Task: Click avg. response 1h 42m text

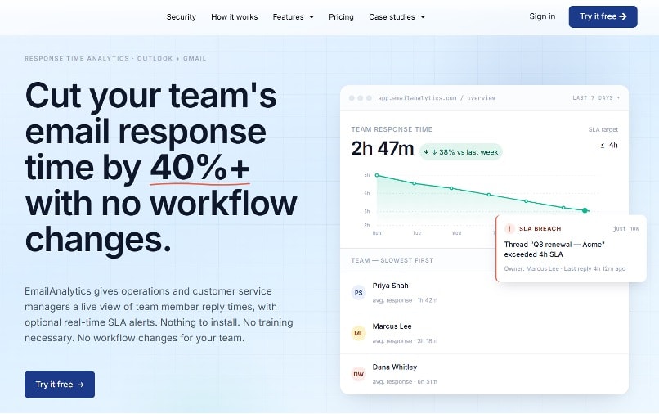Action: tap(405, 300)
